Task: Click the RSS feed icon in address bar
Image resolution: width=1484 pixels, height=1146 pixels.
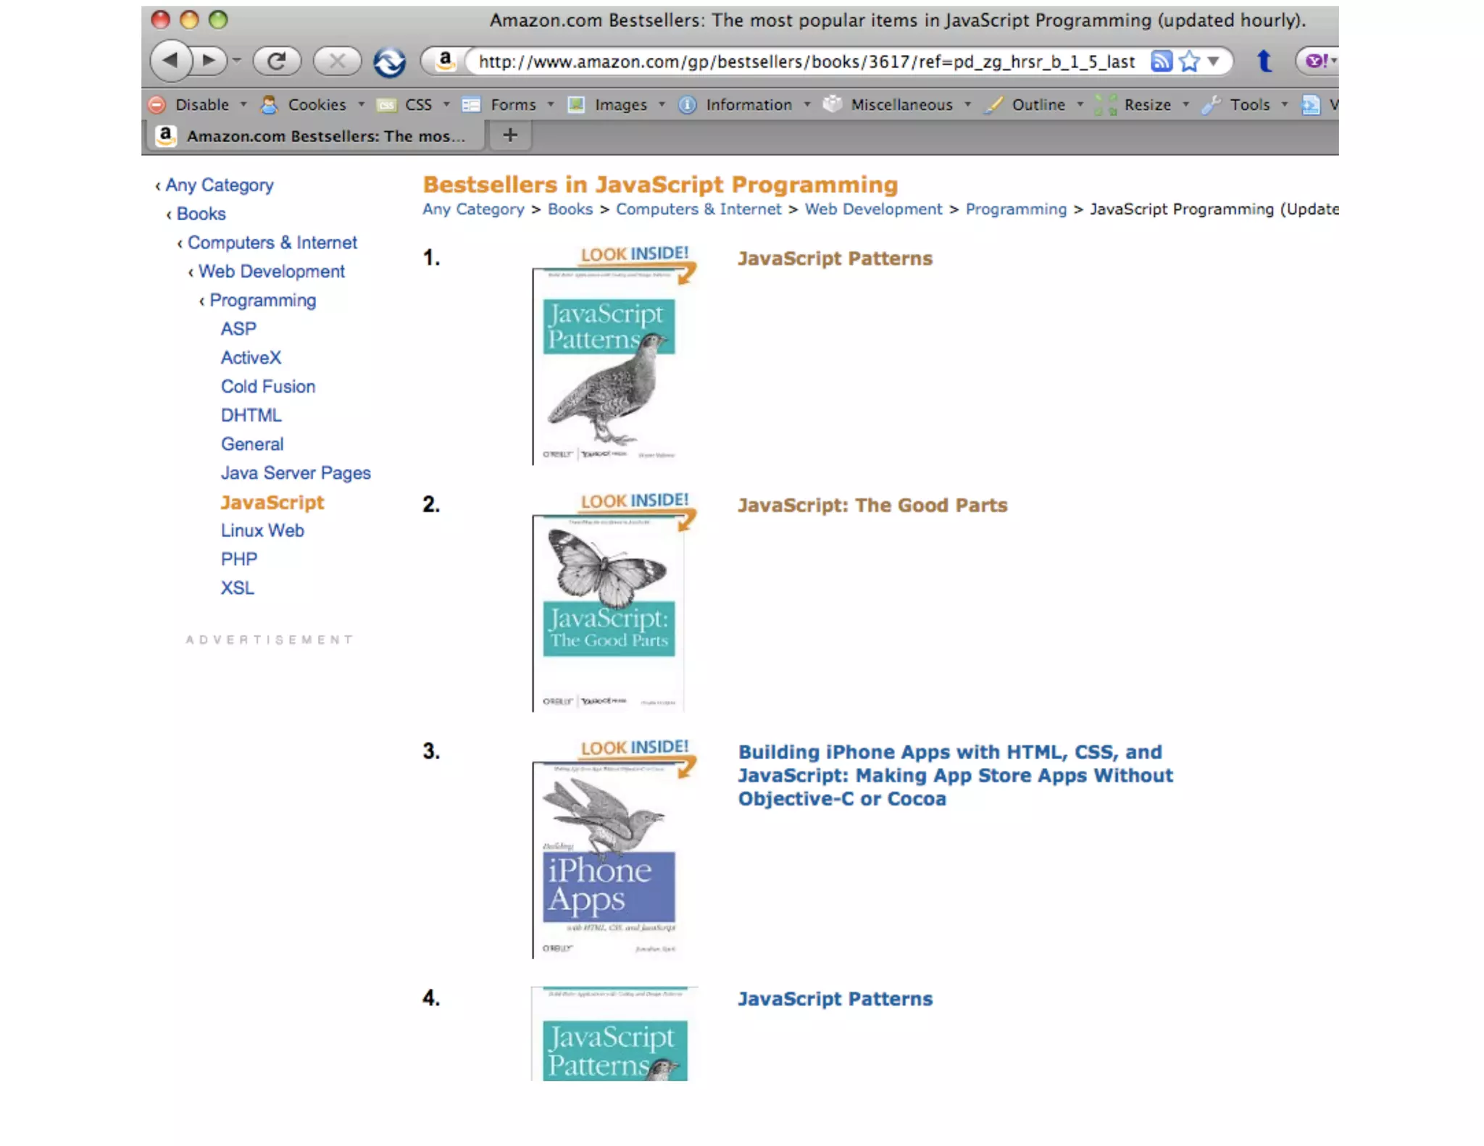Action: 1161,62
